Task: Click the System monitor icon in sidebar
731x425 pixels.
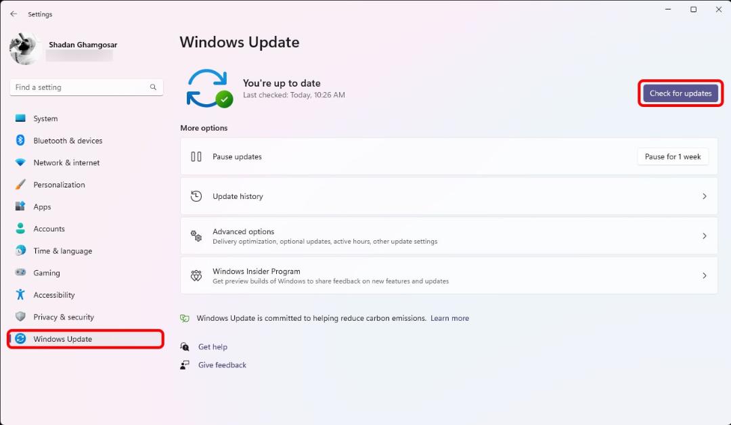Action: point(20,118)
